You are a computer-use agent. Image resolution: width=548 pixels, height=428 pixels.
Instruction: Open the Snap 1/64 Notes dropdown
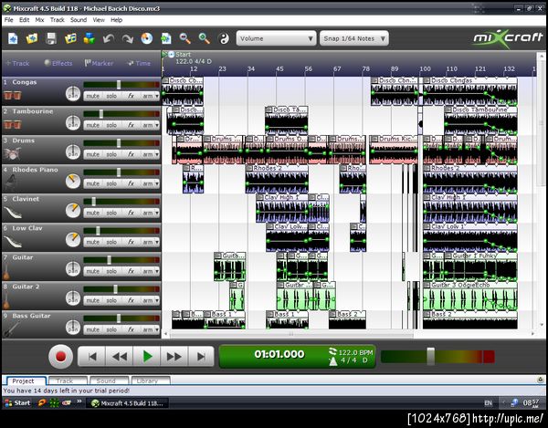pyautogui.click(x=353, y=38)
